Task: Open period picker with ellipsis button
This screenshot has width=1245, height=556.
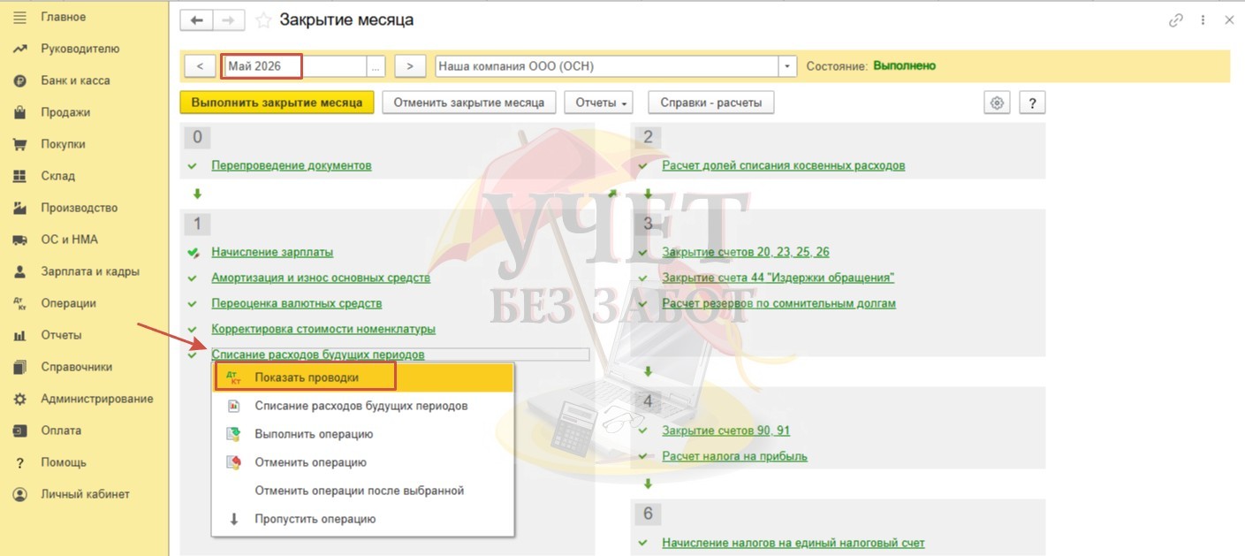Action: 377,66
